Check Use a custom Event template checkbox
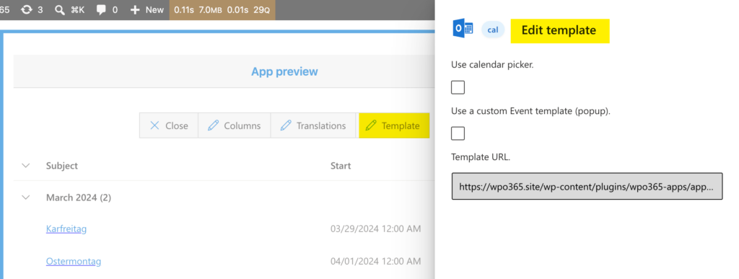Image resolution: width=739 pixels, height=279 pixels. click(x=458, y=133)
